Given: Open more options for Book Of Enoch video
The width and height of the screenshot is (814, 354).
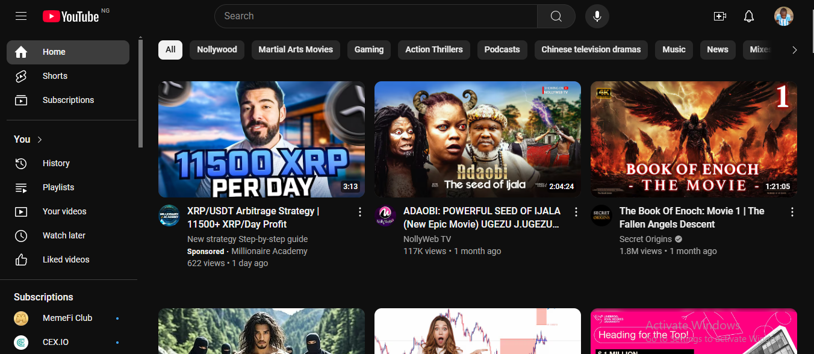Looking at the screenshot, I should [x=792, y=212].
